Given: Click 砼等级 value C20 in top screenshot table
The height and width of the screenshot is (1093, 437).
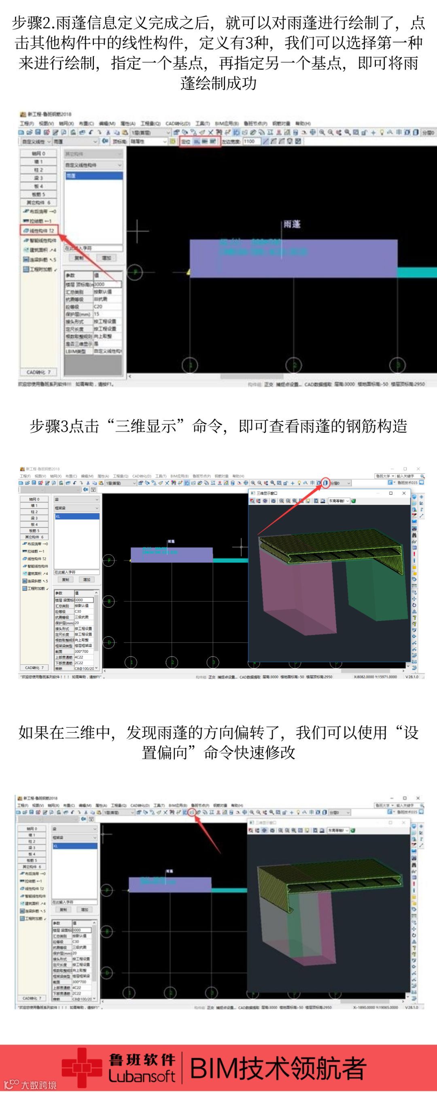Looking at the screenshot, I should [107, 306].
